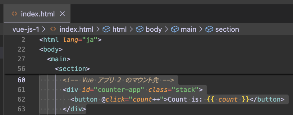Select the index.html tab
The width and height of the screenshot is (293, 115).
coord(37,14)
